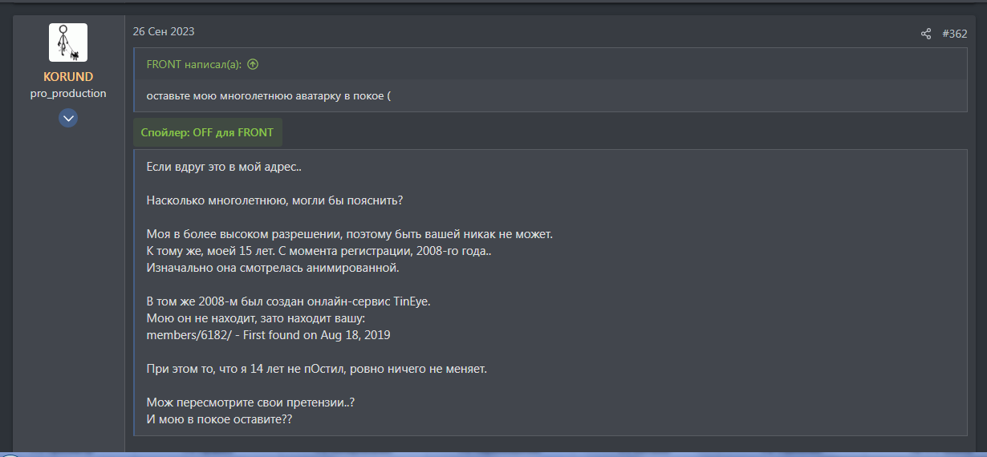Click the 'FRONT написал(а):' quote header
The width and height of the screenshot is (987, 457).
coord(195,64)
